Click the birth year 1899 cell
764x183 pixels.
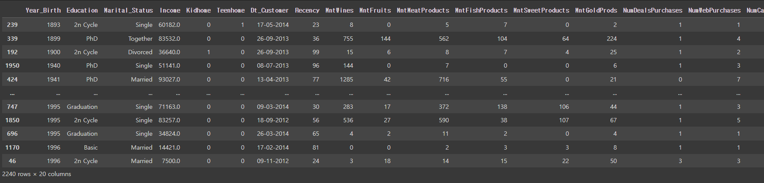point(54,39)
